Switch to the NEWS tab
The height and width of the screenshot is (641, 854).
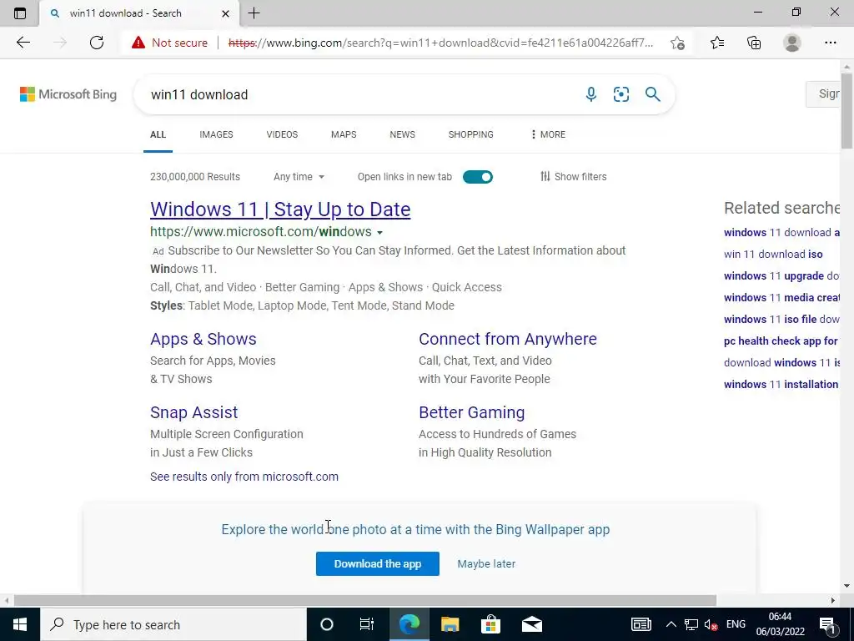pyautogui.click(x=403, y=134)
